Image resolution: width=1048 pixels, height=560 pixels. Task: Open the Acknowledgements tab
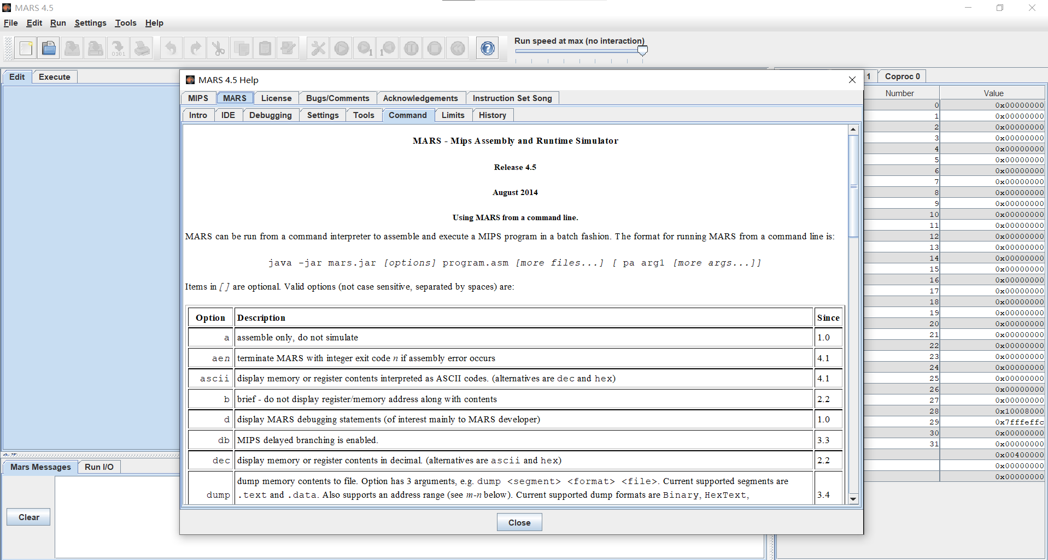[x=420, y=98]
